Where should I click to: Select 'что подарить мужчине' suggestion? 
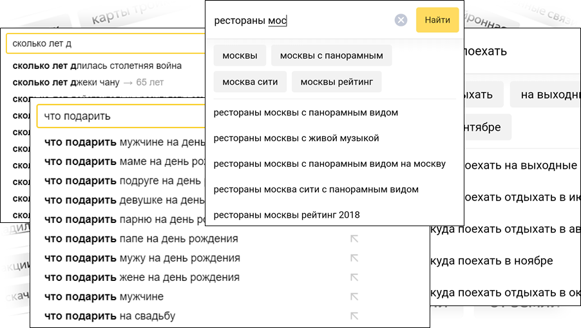104,296
